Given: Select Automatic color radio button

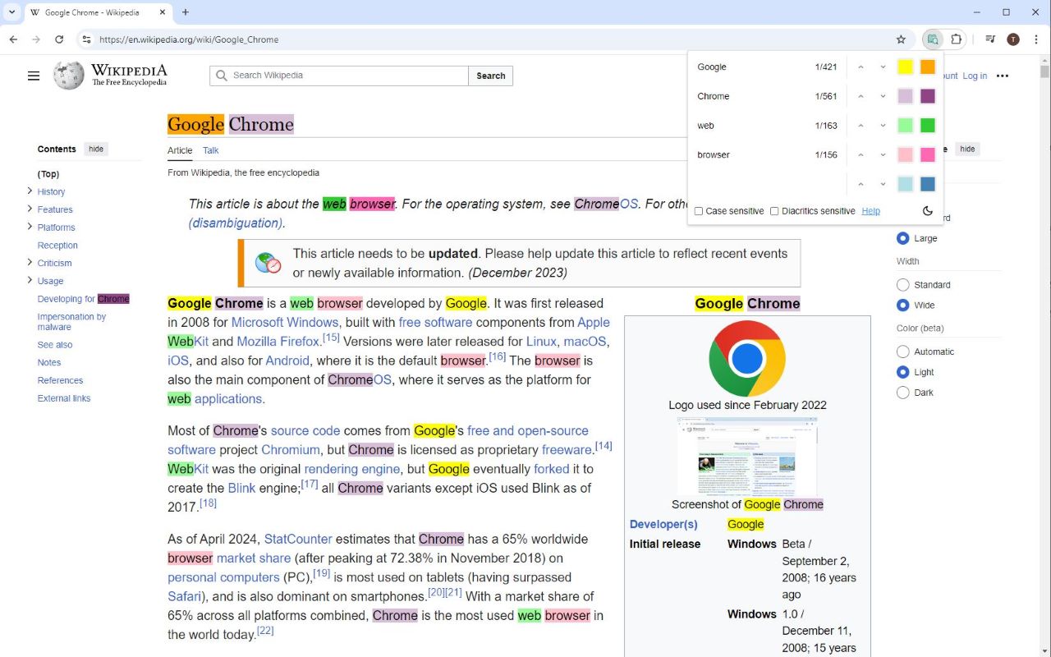Looking at the screenshot, I should [x=903, y=351].
